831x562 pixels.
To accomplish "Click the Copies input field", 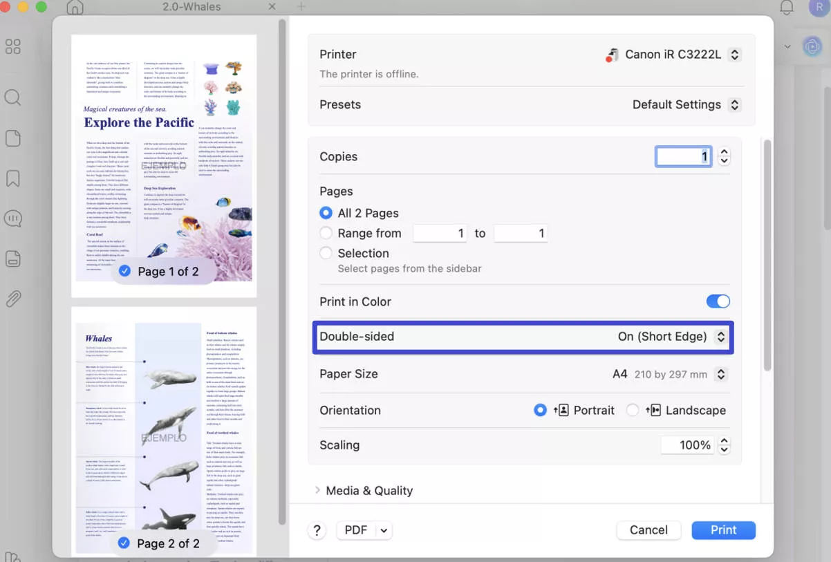I will [684, 157].
